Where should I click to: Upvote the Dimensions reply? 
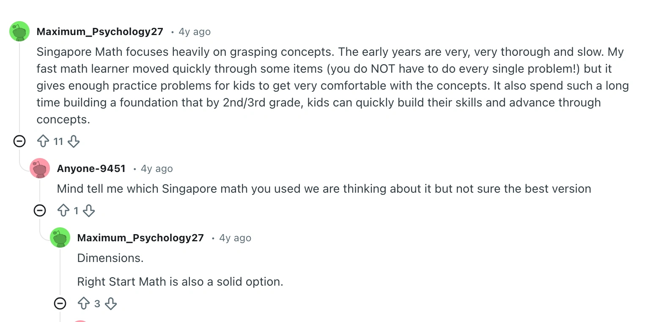(84, 303)
